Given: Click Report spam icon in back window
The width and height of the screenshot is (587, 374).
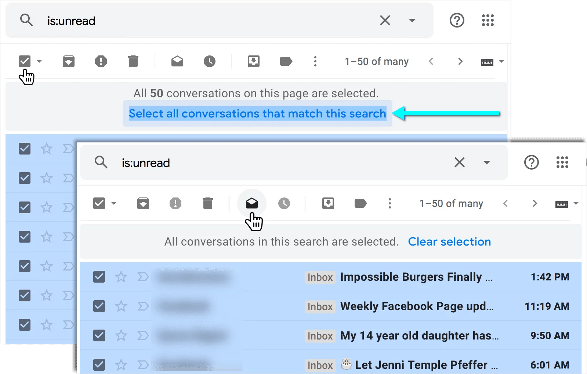Looking at the screenshot, I should pyautogui.click(x=101, y=61).
